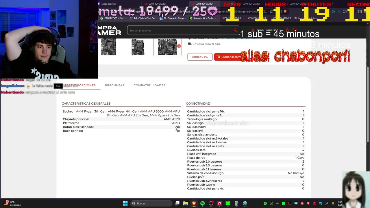This screenshot has width=370, height=208.
Task: Click Envíos a todo el país text
Action: tap(207, 44)
